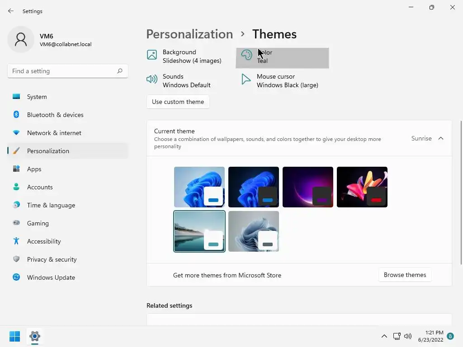Open Network & internet category
The width and height of the screenshot is (463, 347).
(68, 133)
